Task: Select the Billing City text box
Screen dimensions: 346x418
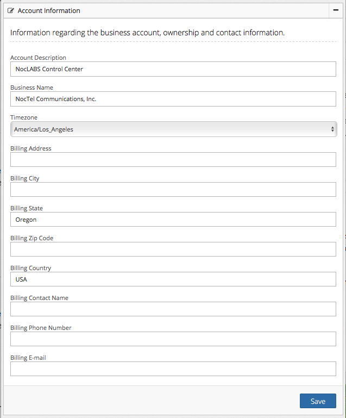Action: pyautogui.click(x=173, y=189)
